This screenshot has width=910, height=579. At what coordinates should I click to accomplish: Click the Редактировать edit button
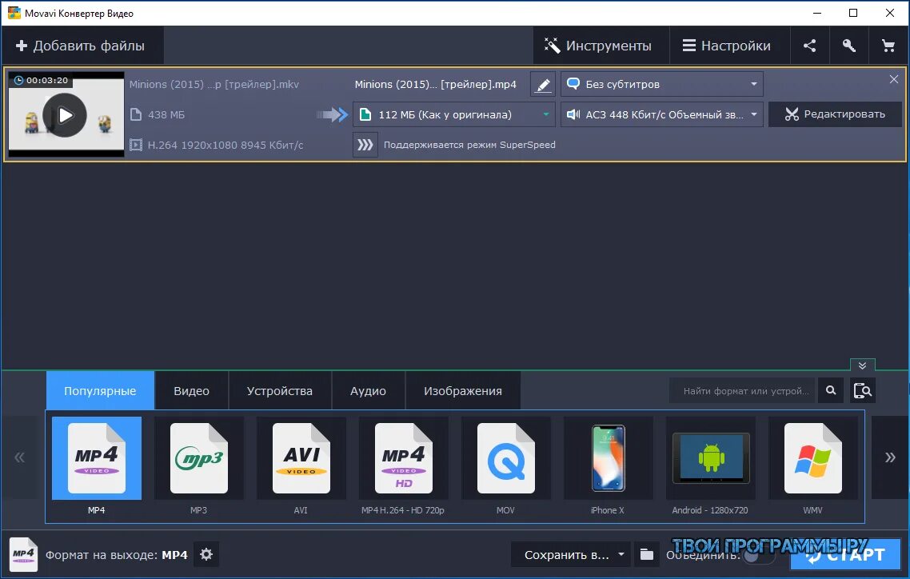[835, 114]
